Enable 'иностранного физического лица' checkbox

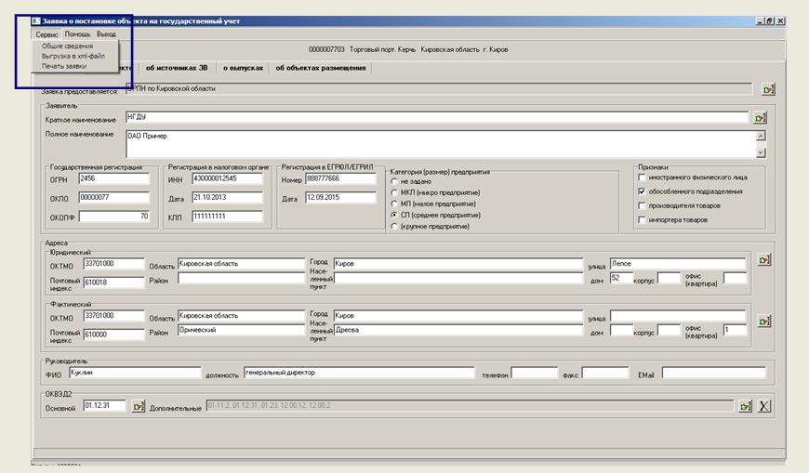click(642, 177)
